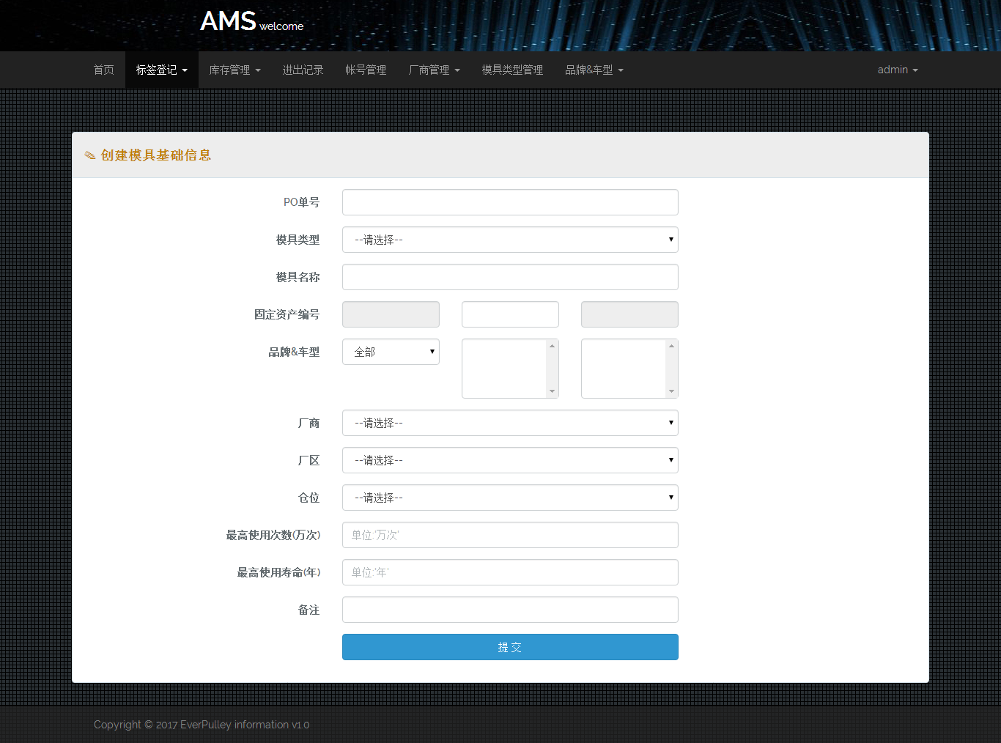Click the PO单号 text field
Screen dimensions: 1001x743
pos(510,202)
